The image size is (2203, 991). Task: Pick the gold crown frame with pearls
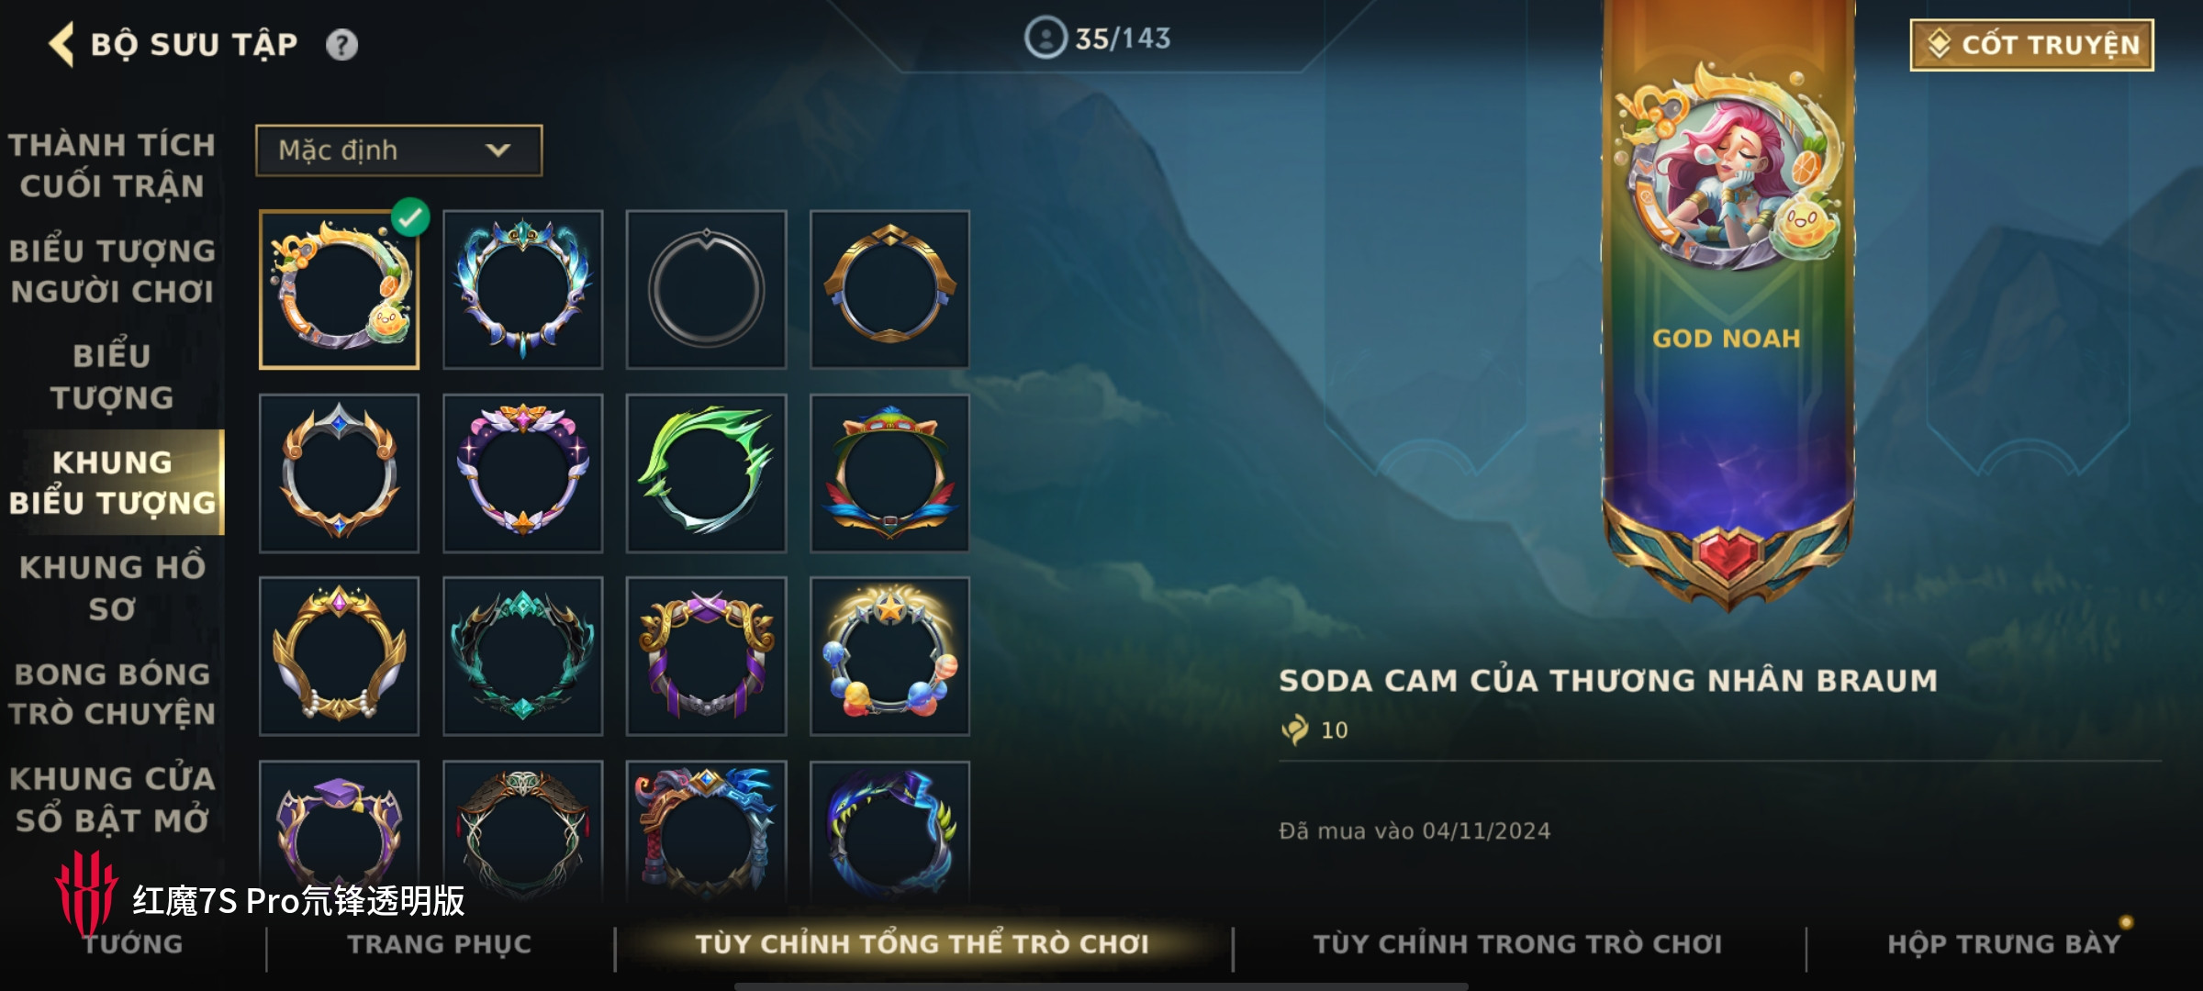[x=339, y=656]
